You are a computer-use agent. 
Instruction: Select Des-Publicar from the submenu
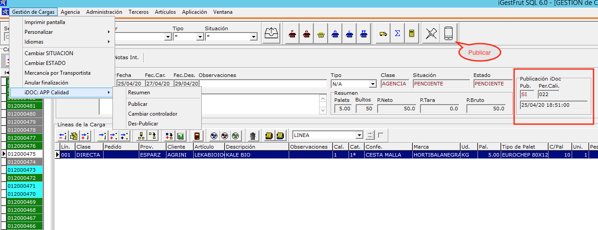(143, 124)
